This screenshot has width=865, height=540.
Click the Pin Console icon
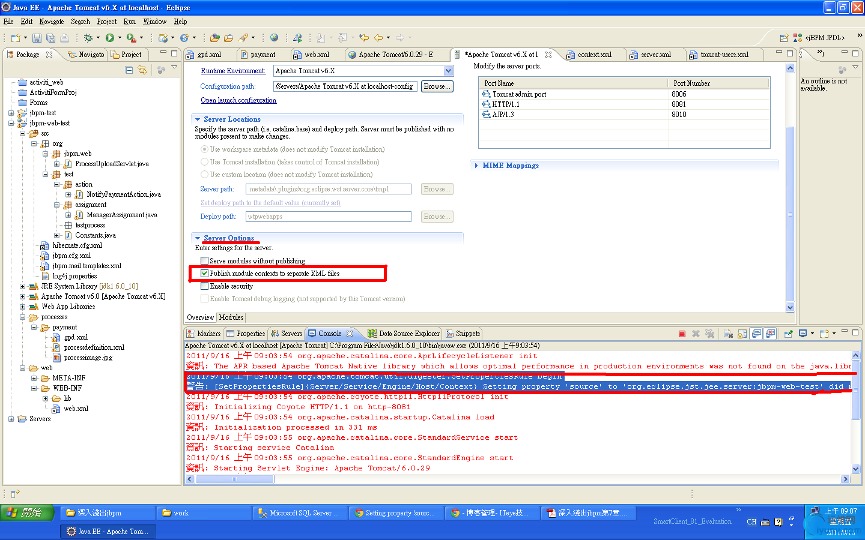click(789, 334)
